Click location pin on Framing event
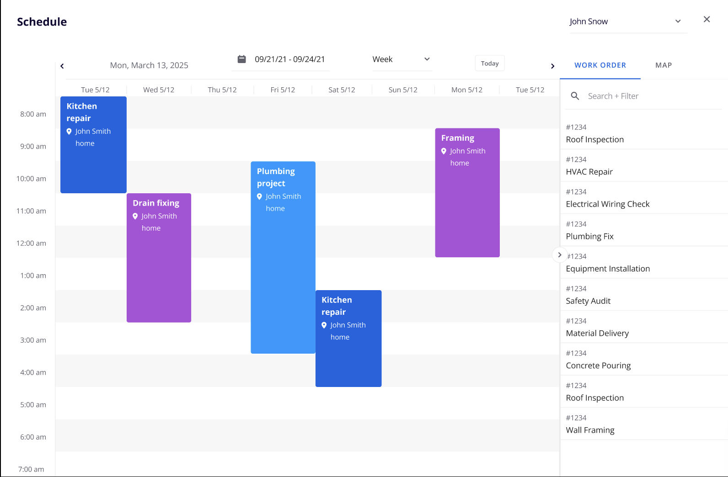The height and width of the screenshot is (477, 728). [444, 151]
